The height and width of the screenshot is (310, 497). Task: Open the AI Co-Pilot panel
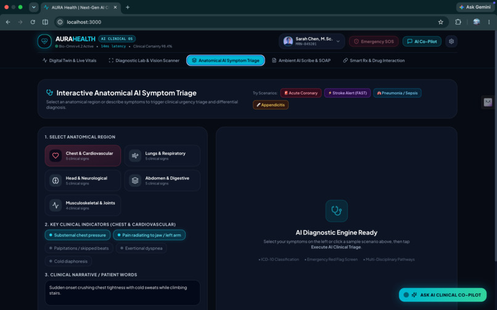(x=422, y=41)
